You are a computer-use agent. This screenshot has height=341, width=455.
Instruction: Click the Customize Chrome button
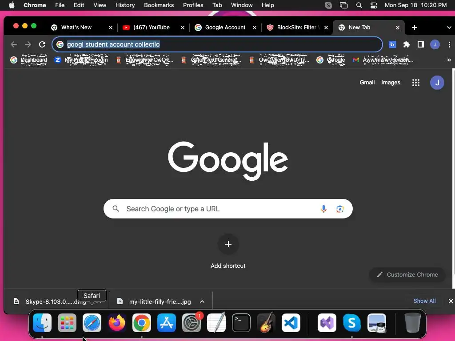coord(407,274)
